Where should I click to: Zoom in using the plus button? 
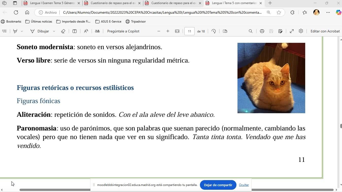[x=168, y=31]
